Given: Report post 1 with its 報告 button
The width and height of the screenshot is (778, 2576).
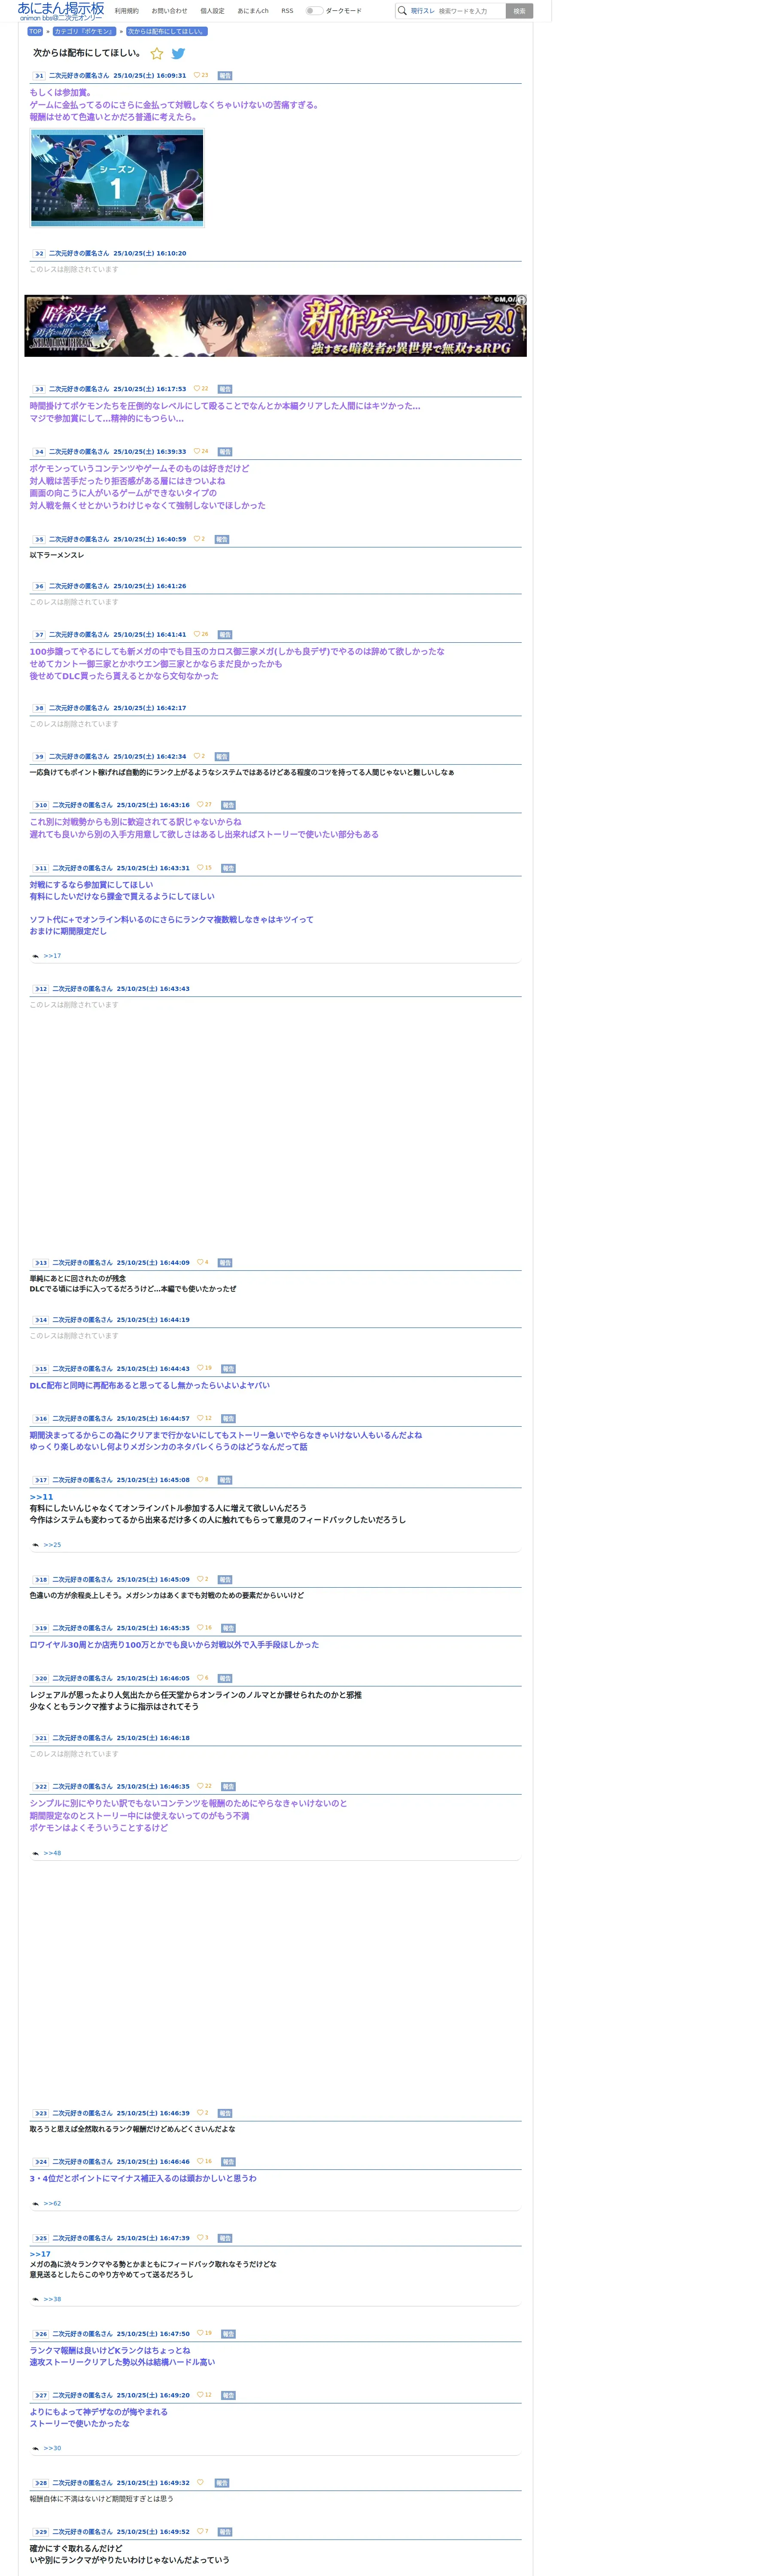Looking at the screenshot, I should coord(225,76).
